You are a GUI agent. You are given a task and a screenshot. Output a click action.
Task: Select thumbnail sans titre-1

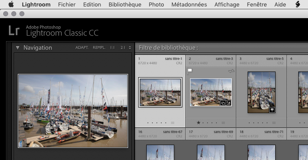click(x=160, y=92)
